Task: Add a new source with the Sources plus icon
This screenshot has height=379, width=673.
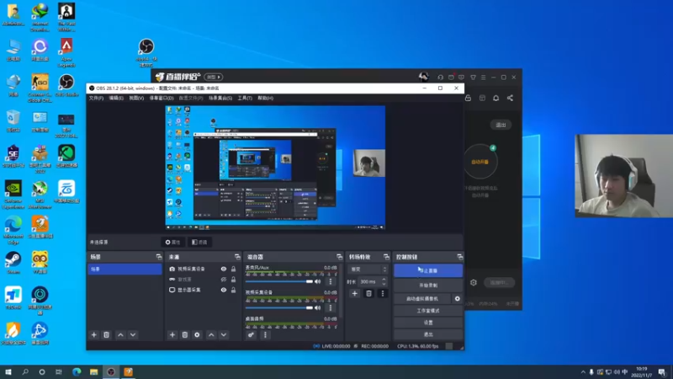Action: pyautogui.click(x=172, y=334)
